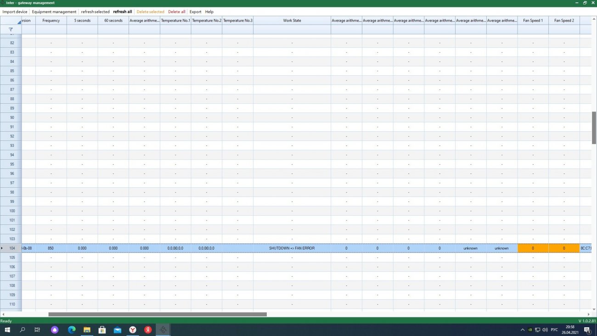This screenshot has width=597, height=336.
Task: Open Microsoft Store from taskbar
Action: [102, 330]
